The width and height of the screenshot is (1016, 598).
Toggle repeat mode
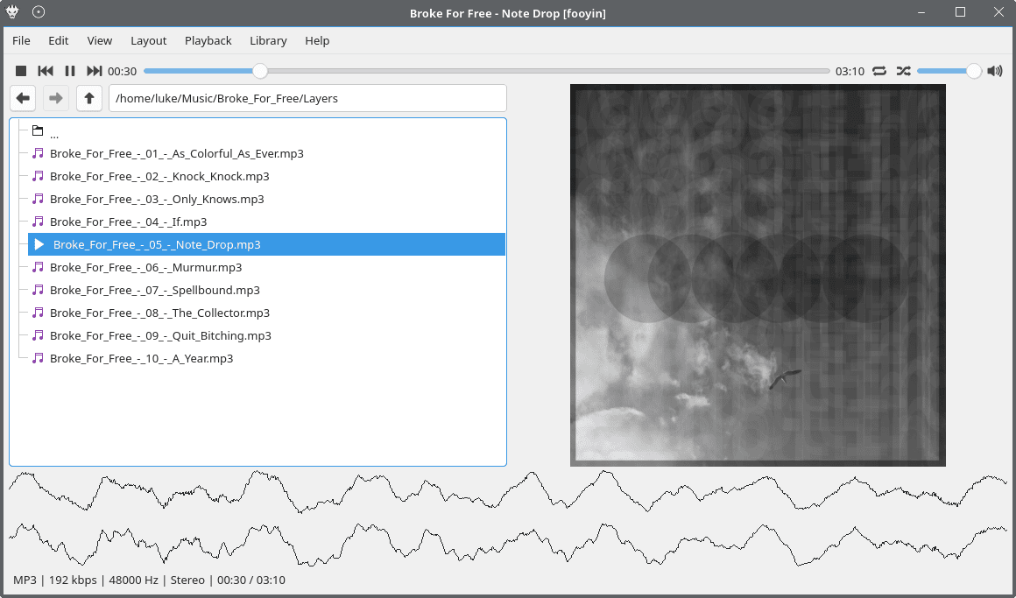tap(879, 71)
